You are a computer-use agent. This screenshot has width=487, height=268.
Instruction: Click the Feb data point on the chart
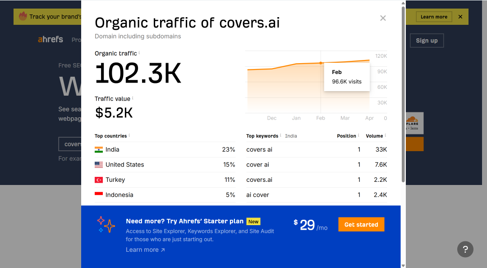point(321,63)
